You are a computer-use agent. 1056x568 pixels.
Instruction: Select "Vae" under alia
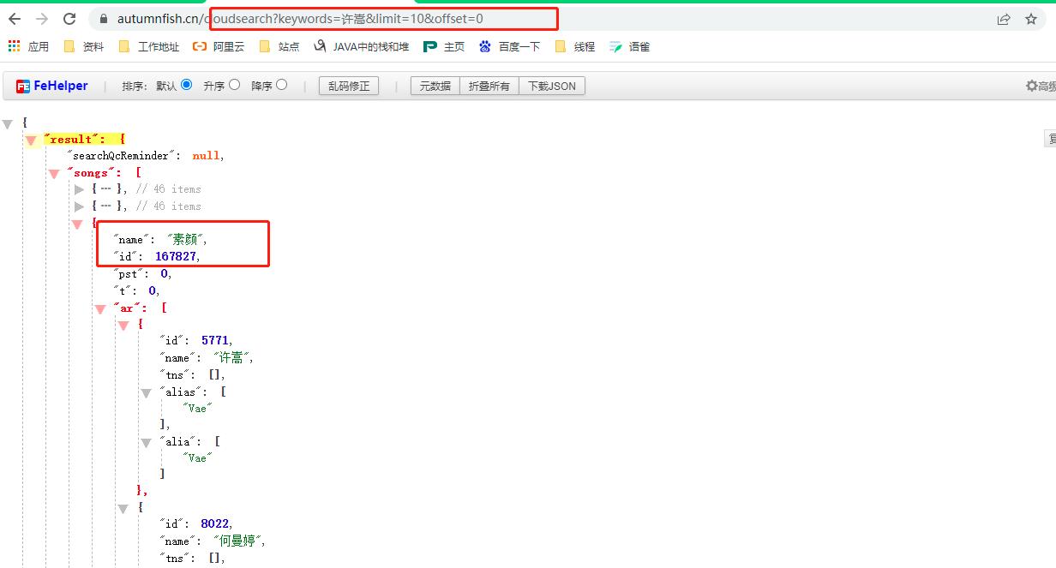[x=197, y=458]
